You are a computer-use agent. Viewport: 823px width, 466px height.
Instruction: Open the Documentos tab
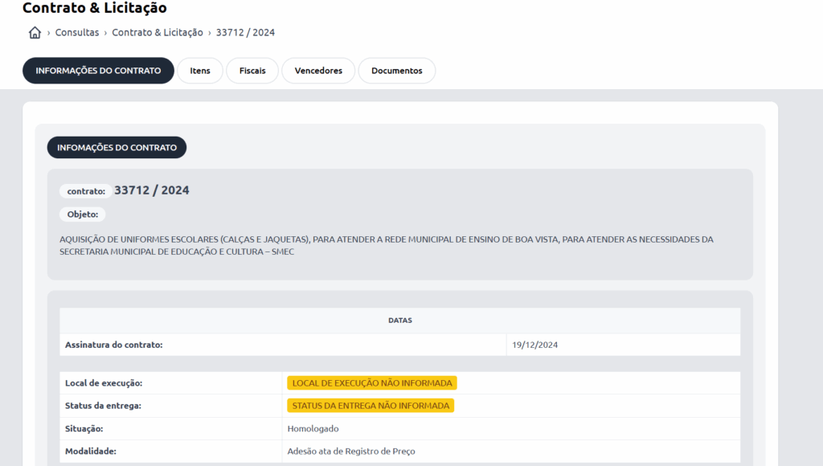[396, 71]
